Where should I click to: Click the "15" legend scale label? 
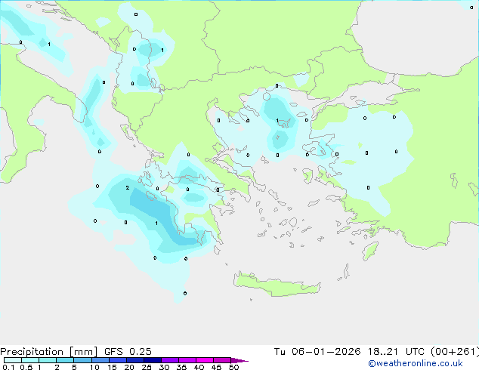(x=112, y=367)
